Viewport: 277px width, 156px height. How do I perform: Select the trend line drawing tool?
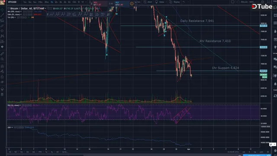pos(2,15)
